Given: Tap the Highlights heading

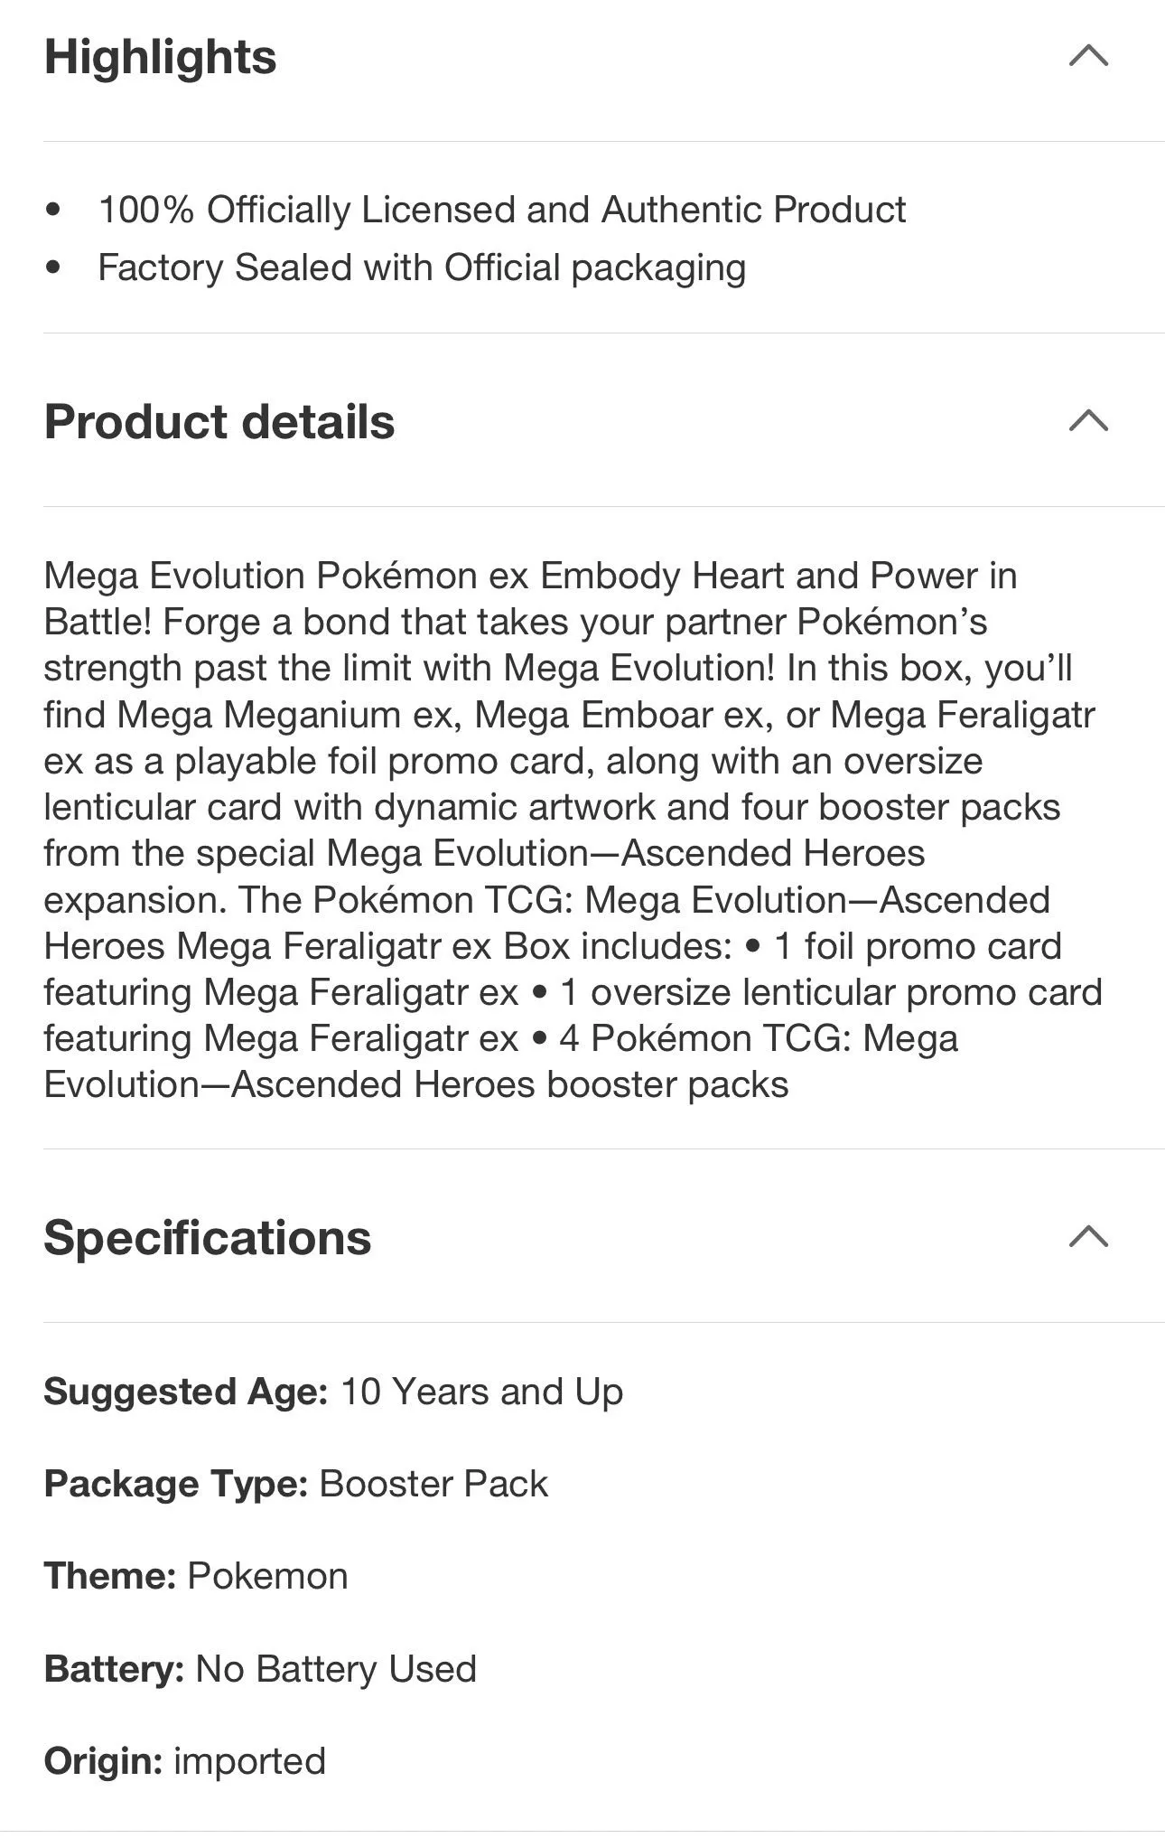Looking at the screenshot, I should pyautogui.click(x=161, y=57).
